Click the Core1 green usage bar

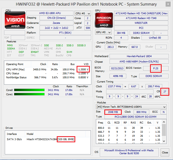tap(29, 94)
